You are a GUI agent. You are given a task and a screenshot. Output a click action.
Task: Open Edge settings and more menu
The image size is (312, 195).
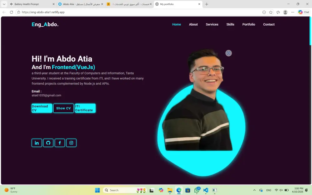pos(293,12)
